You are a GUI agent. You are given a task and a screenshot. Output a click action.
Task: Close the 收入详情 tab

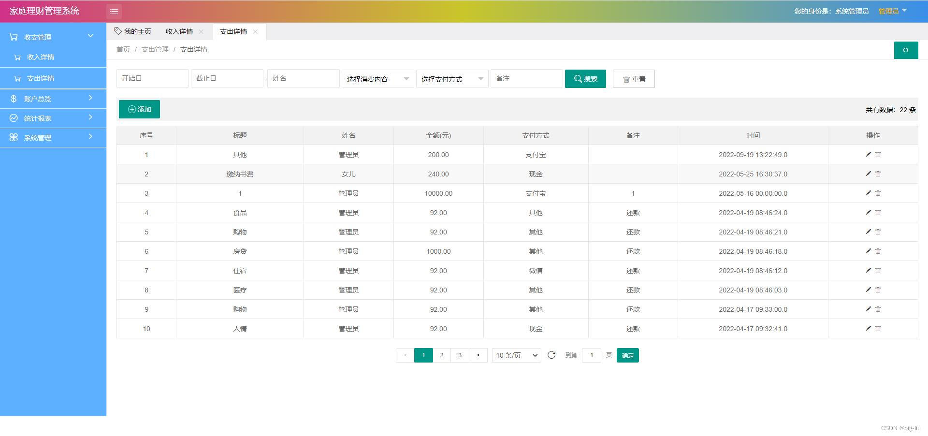click(201, 32)
